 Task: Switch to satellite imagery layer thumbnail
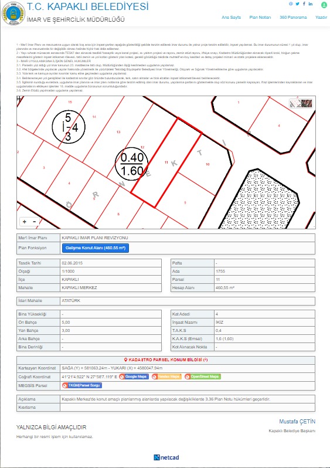point(307,104)
